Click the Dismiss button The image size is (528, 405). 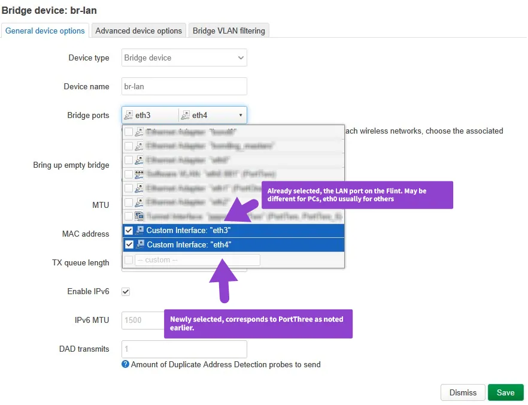pyautogui.click(x=463, y=392)
